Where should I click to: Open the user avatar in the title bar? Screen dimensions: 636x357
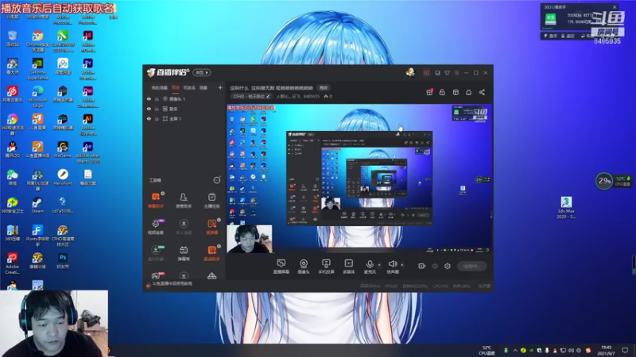(410, 72)
